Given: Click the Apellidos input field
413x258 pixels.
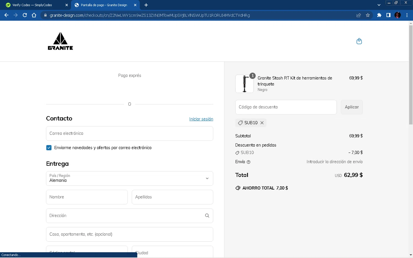Looking at the screenshot, I should 172,197.
